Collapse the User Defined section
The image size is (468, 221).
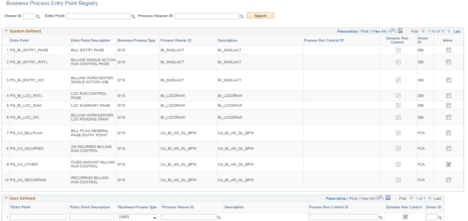coord(6,198)
